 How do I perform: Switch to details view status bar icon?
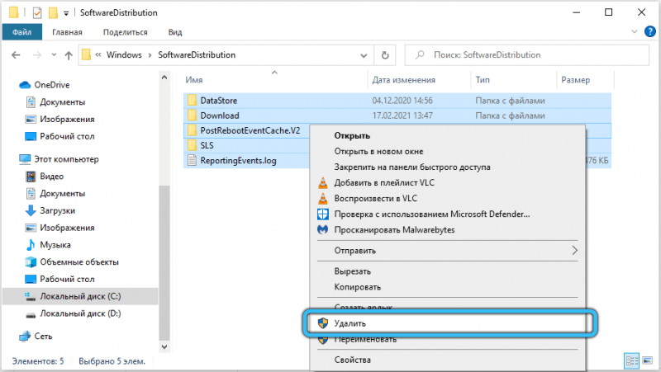(631, 360)
